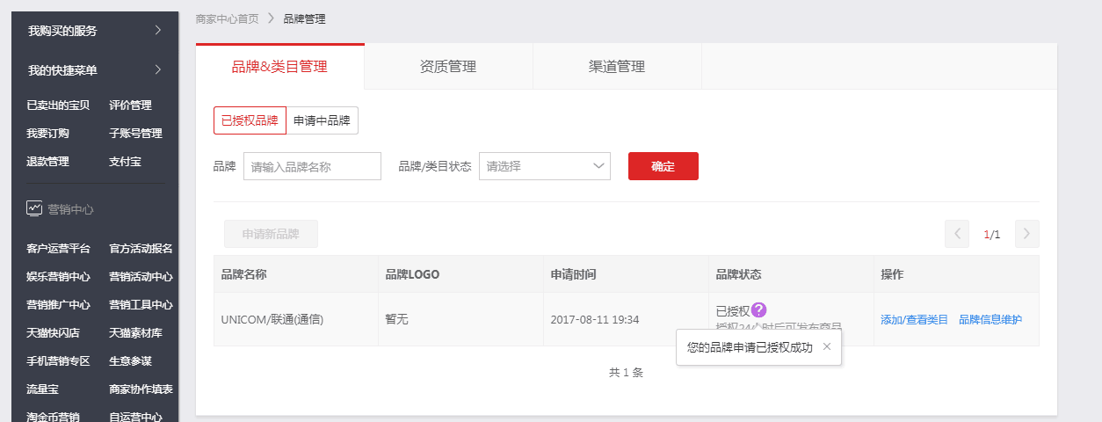Open 营销工具中心 in sidebar

tap(141, 305)
